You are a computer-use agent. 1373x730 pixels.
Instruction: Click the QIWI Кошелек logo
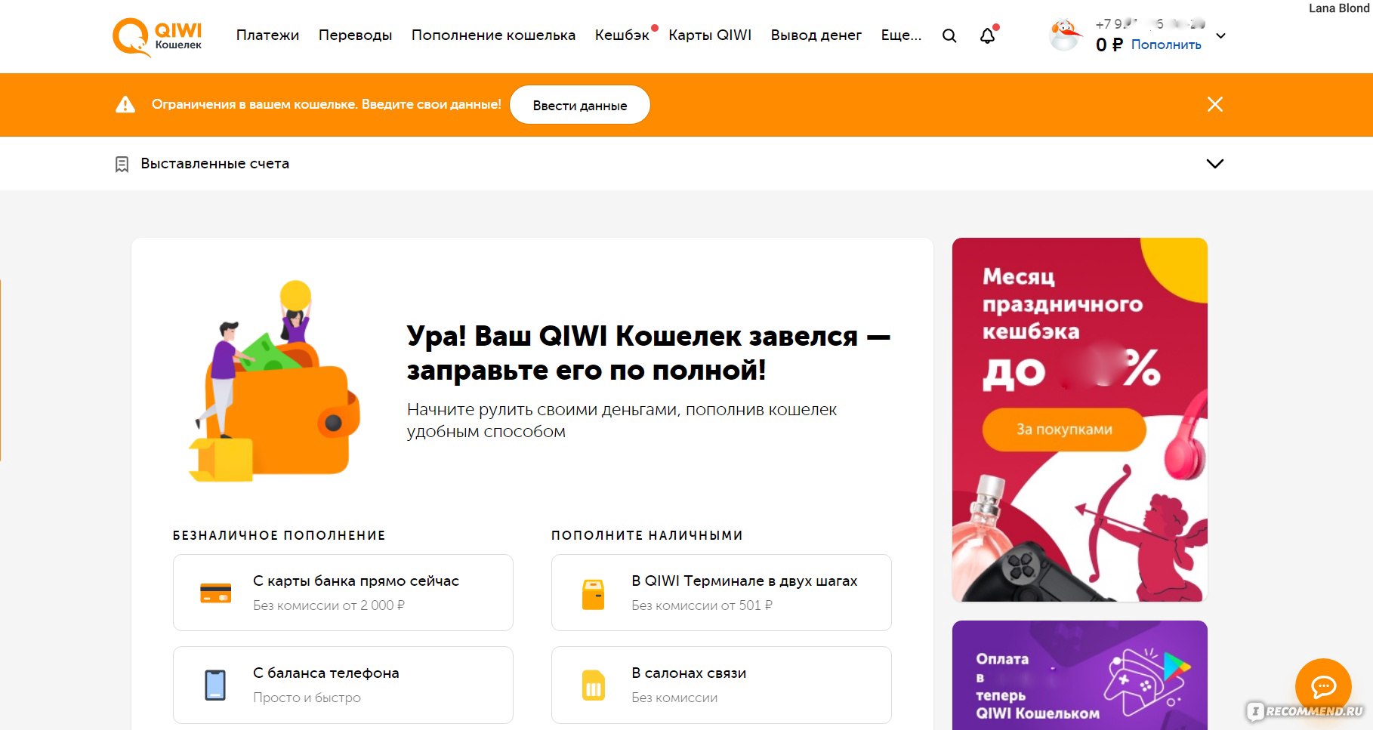click(x=157, y=36)
